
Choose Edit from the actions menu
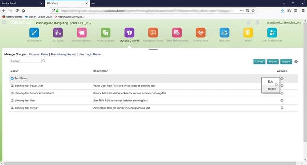(x=270, y=81)
